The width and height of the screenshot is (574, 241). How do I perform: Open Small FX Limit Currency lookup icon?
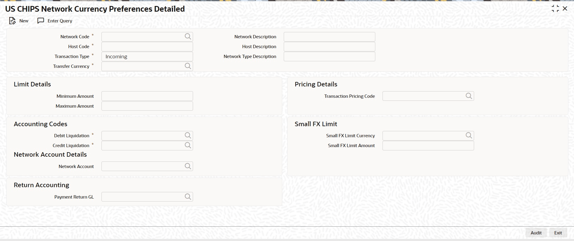pos(469,135)
